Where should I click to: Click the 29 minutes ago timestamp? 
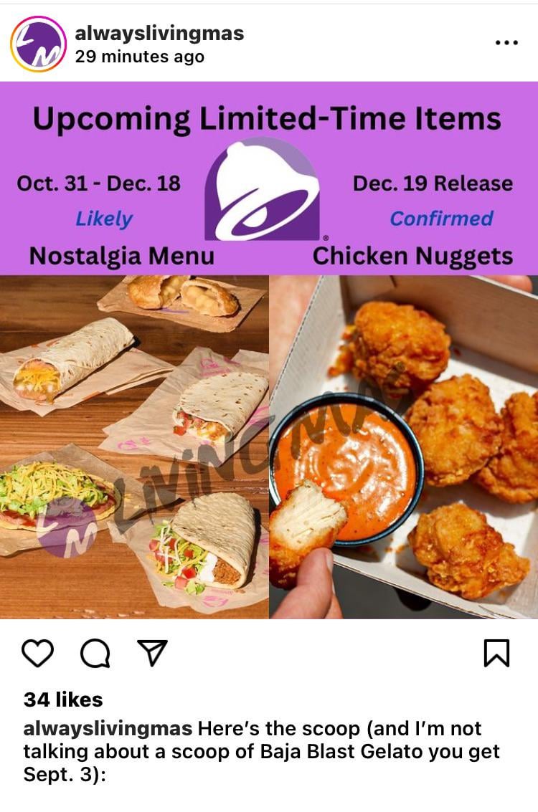[139, 57]
